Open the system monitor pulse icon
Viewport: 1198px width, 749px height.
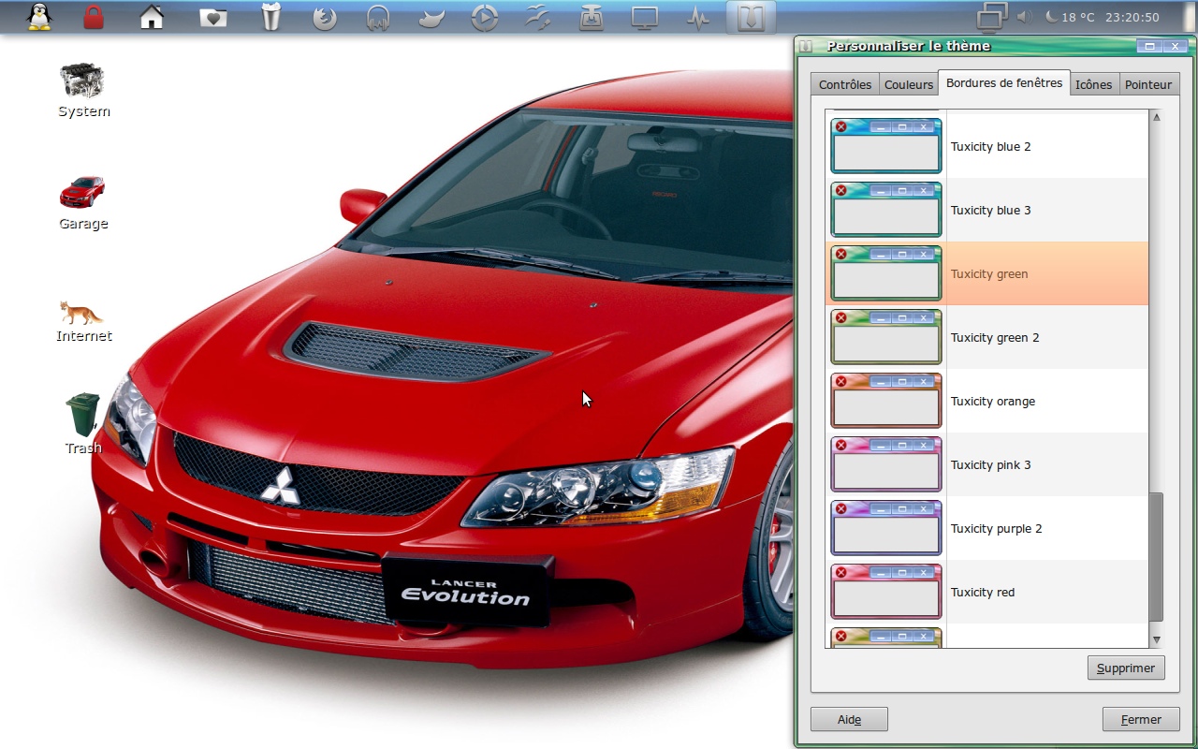point(697,18)
